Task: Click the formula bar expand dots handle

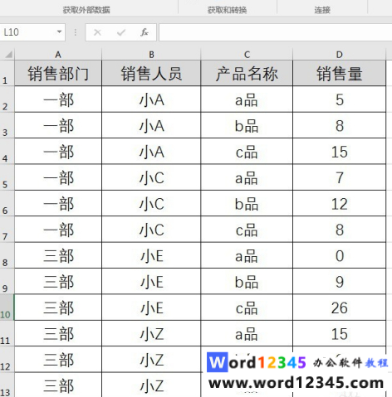Action: 76,32
